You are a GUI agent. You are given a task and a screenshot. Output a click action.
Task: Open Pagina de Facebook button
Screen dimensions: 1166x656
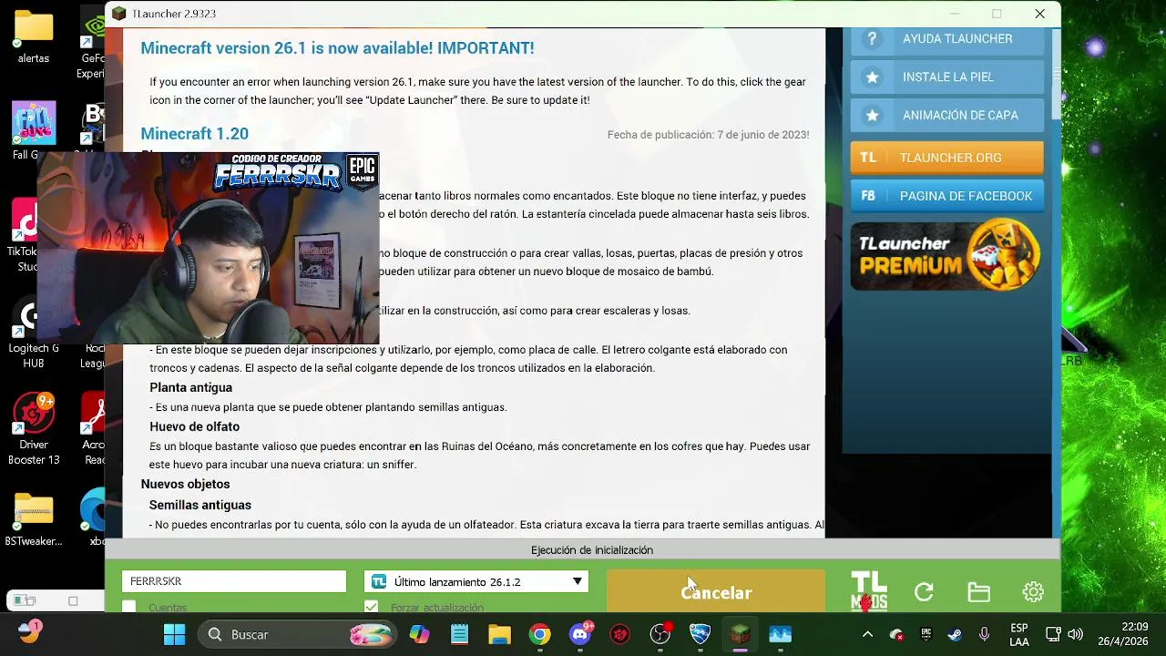pos(947,196)
